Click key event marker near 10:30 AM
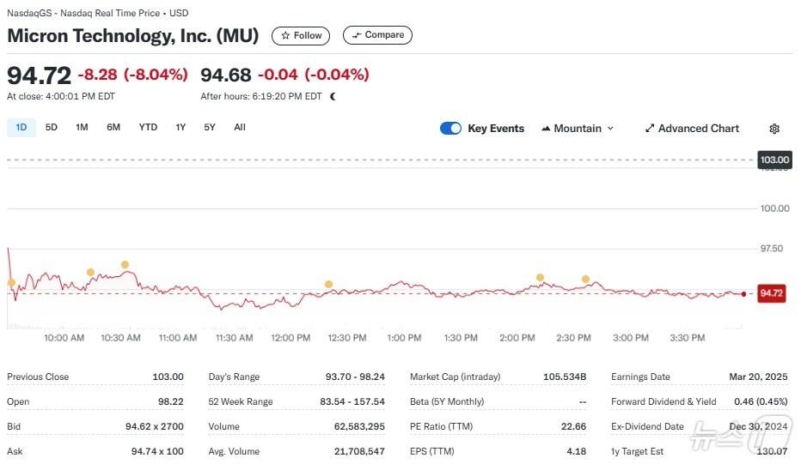The height and width of the screenshot is (464, 801). click(x=125, y=265)
